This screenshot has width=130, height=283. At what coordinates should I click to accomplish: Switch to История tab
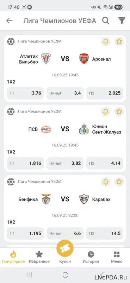coord(91,257)
